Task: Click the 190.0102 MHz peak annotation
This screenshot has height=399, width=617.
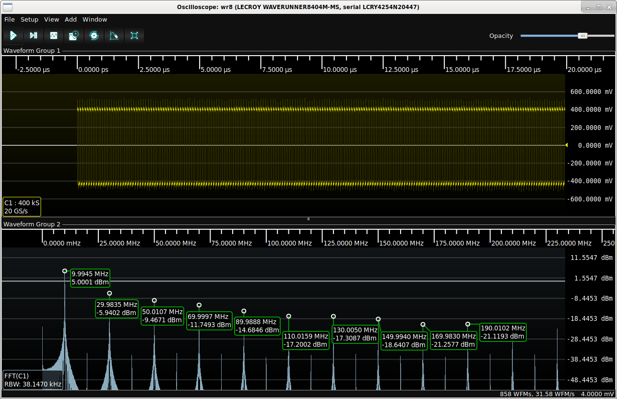Action: pyautogui.click(x=503, y=332)
